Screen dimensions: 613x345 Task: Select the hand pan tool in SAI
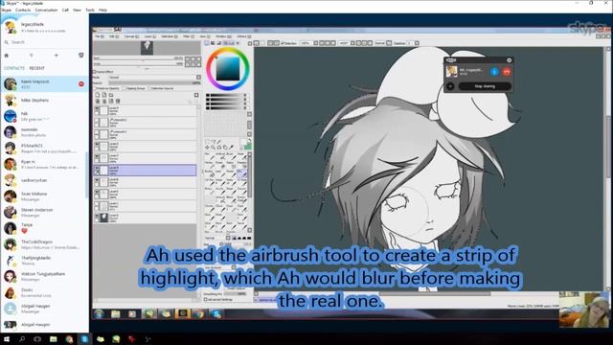[225, 148]
